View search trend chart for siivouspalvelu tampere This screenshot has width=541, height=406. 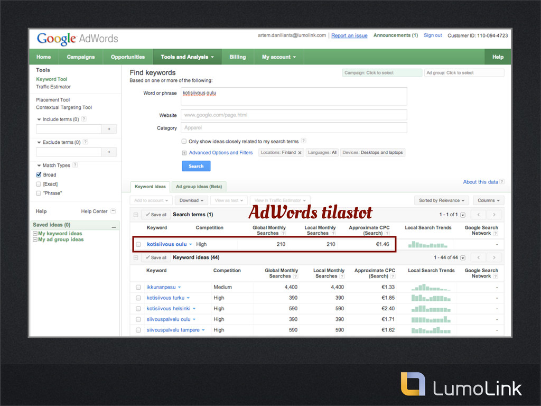(431, 330)
